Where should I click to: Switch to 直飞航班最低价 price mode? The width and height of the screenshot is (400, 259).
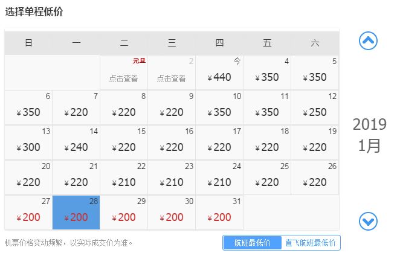[310, 243]
